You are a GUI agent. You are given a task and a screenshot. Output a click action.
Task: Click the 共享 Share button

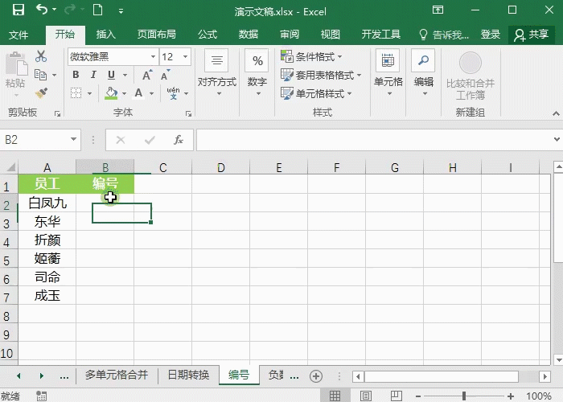532,35
